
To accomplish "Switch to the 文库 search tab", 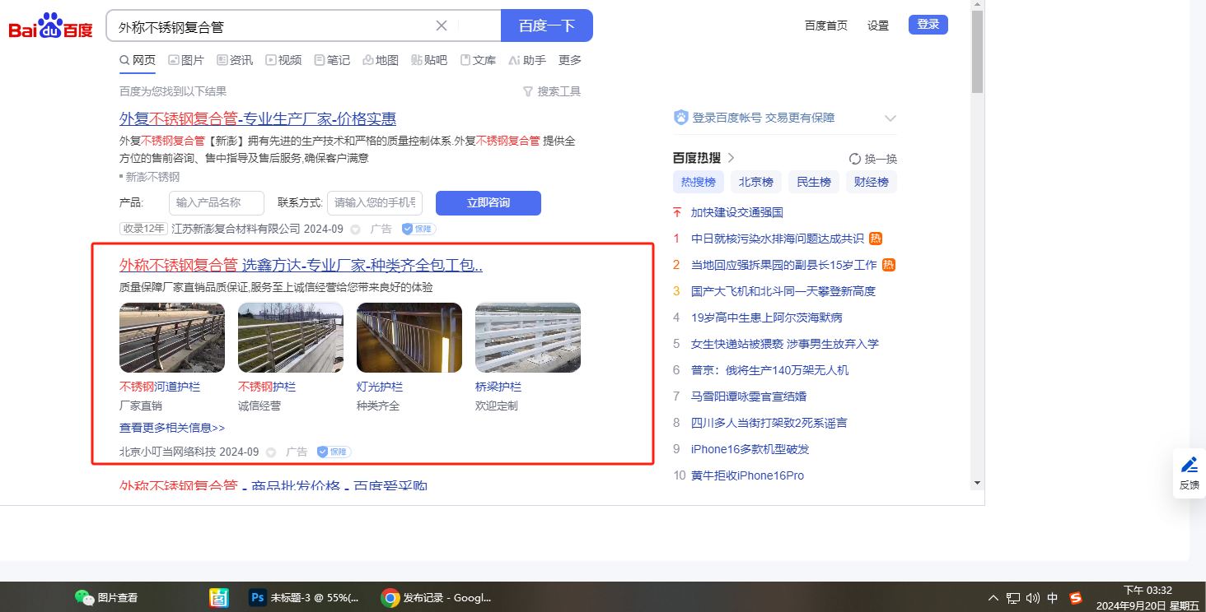I will (478, 60).
